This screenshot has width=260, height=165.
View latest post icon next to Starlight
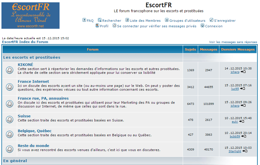[245, 151]
